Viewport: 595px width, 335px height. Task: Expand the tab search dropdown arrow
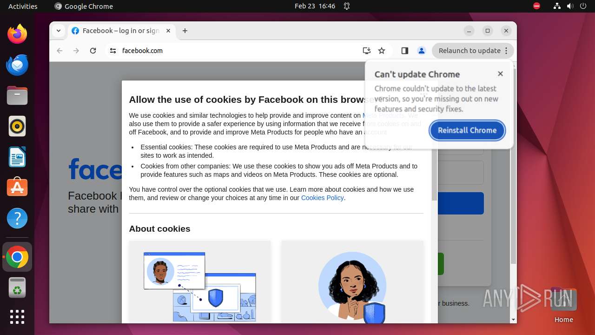(58, 31)
